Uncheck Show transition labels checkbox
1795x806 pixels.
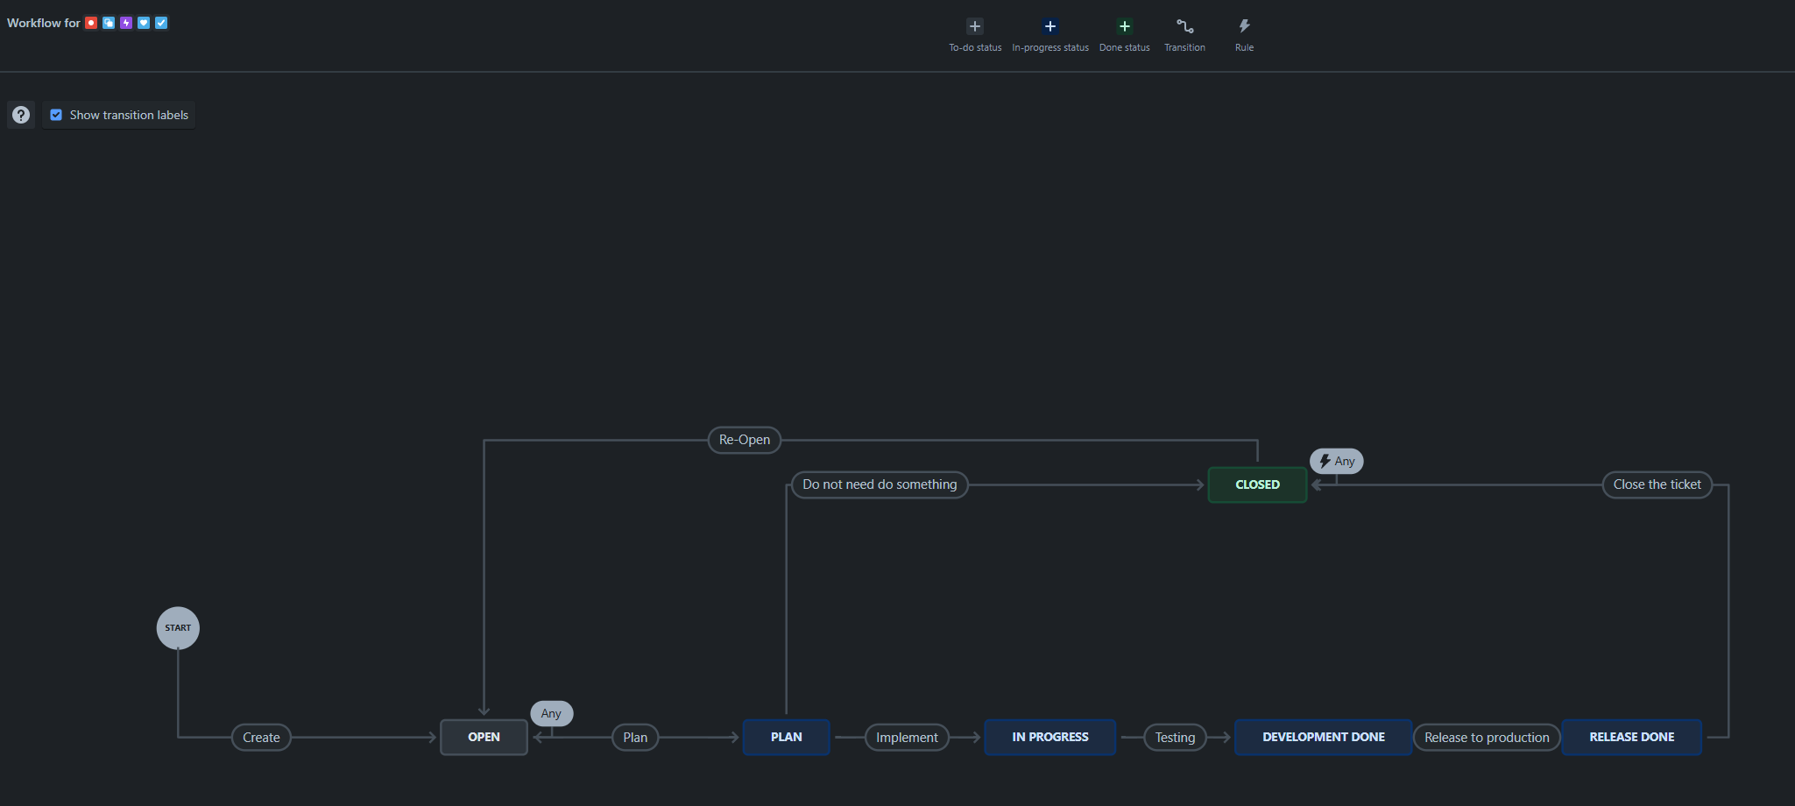click(x=56, y=115)
